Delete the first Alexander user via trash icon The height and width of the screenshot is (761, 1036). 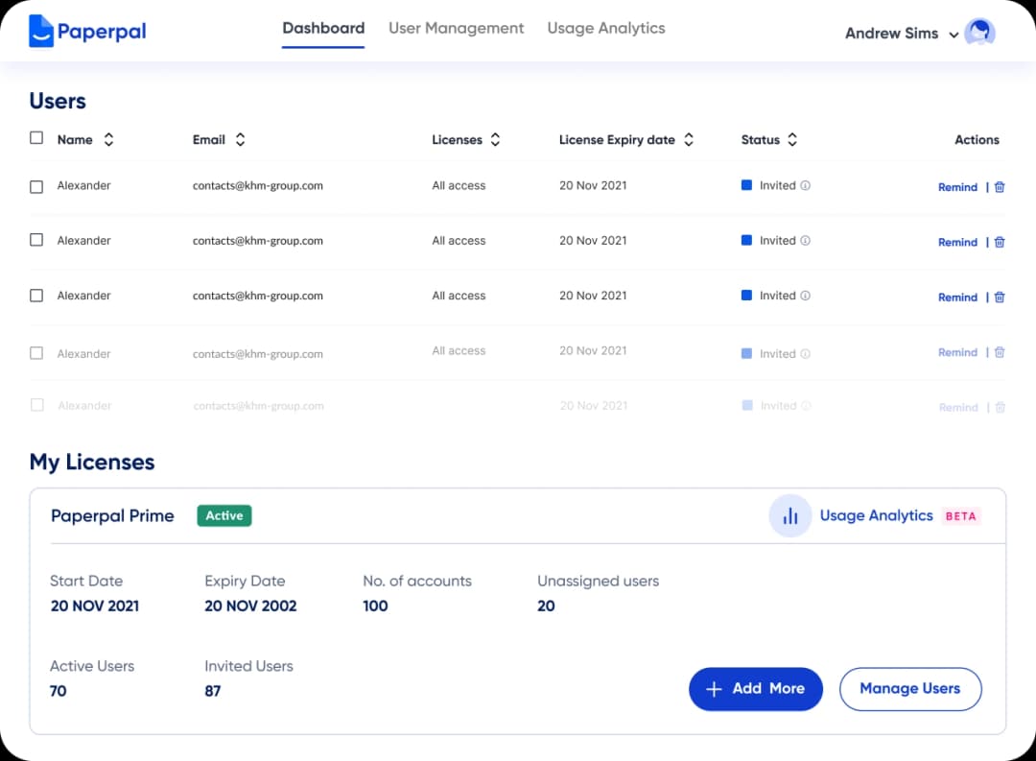1000,187
